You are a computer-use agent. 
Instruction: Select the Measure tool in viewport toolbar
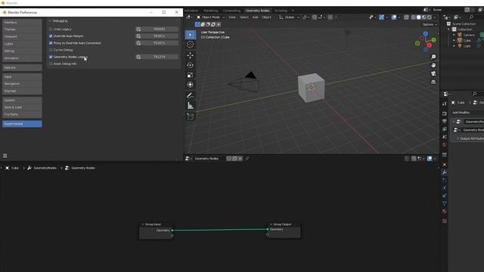(190, 106)
